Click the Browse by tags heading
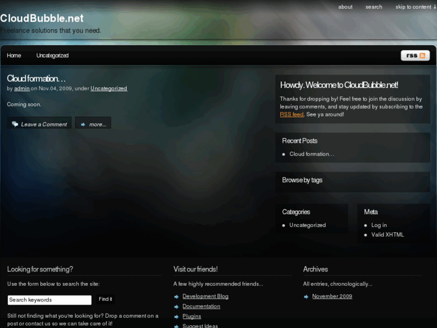Image resolution: width=437 pixels, height=328 pixels. pos(302,180)
